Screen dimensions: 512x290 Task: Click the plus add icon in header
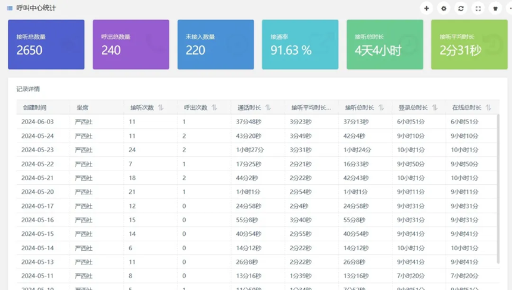(x=426, y=8)
